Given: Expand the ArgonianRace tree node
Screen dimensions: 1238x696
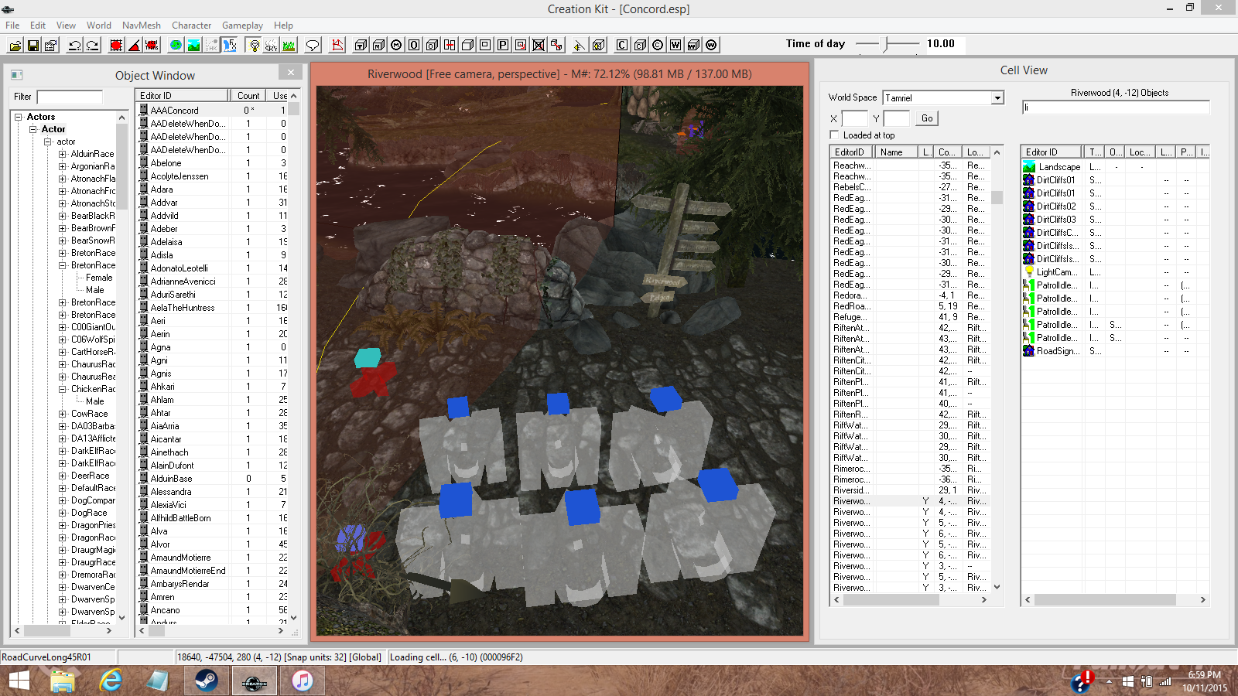Looking at the screenshot, I should click(63, 166).
